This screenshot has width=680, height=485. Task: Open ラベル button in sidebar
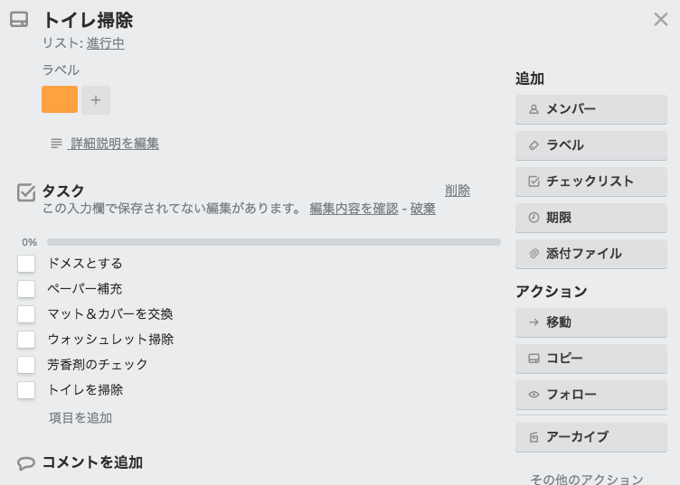[591, 145]
